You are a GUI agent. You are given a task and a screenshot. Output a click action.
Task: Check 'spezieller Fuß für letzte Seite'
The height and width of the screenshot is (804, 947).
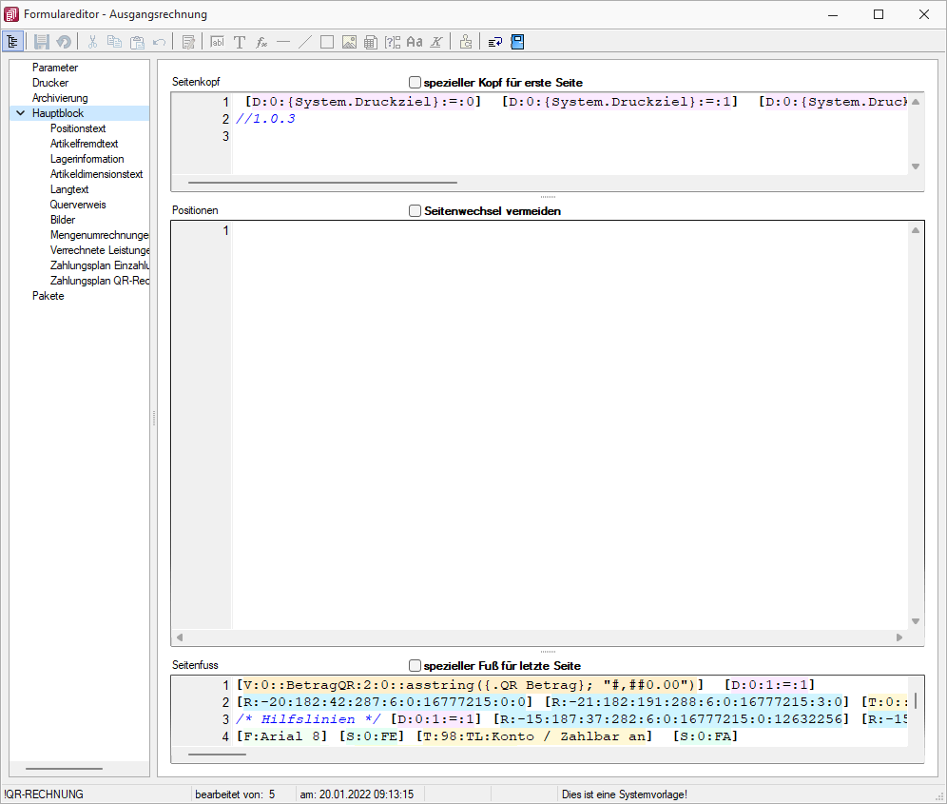pos(415,666)
